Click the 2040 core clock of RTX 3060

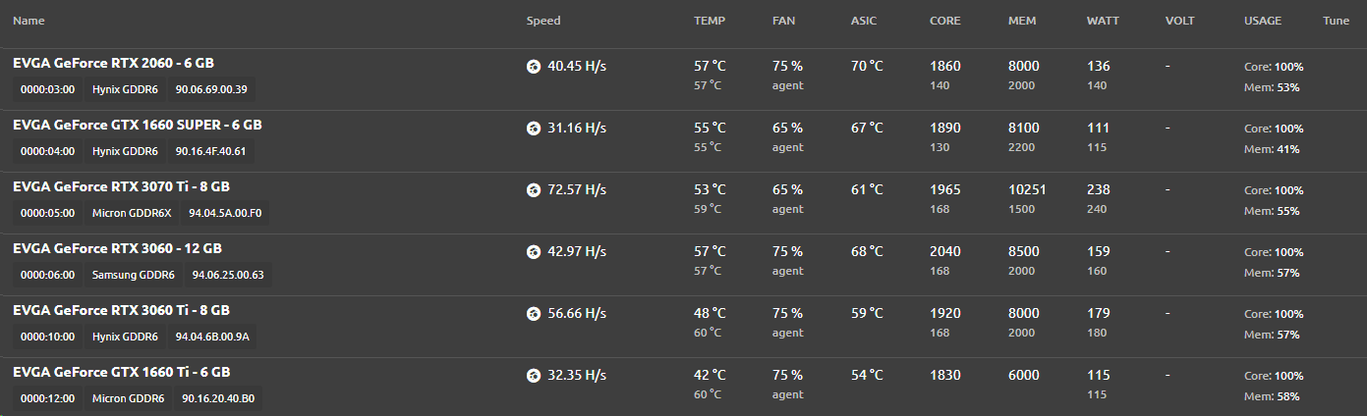coord(945,252)
